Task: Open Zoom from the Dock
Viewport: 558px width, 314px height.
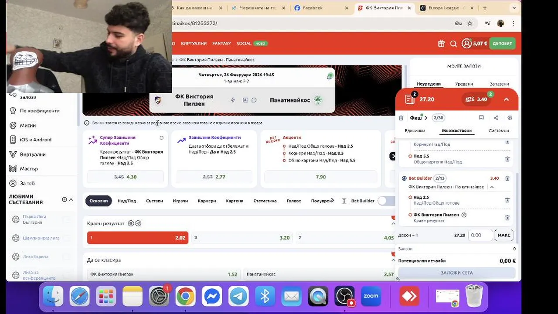Action: pyautogui.click(x=371, y=297)
